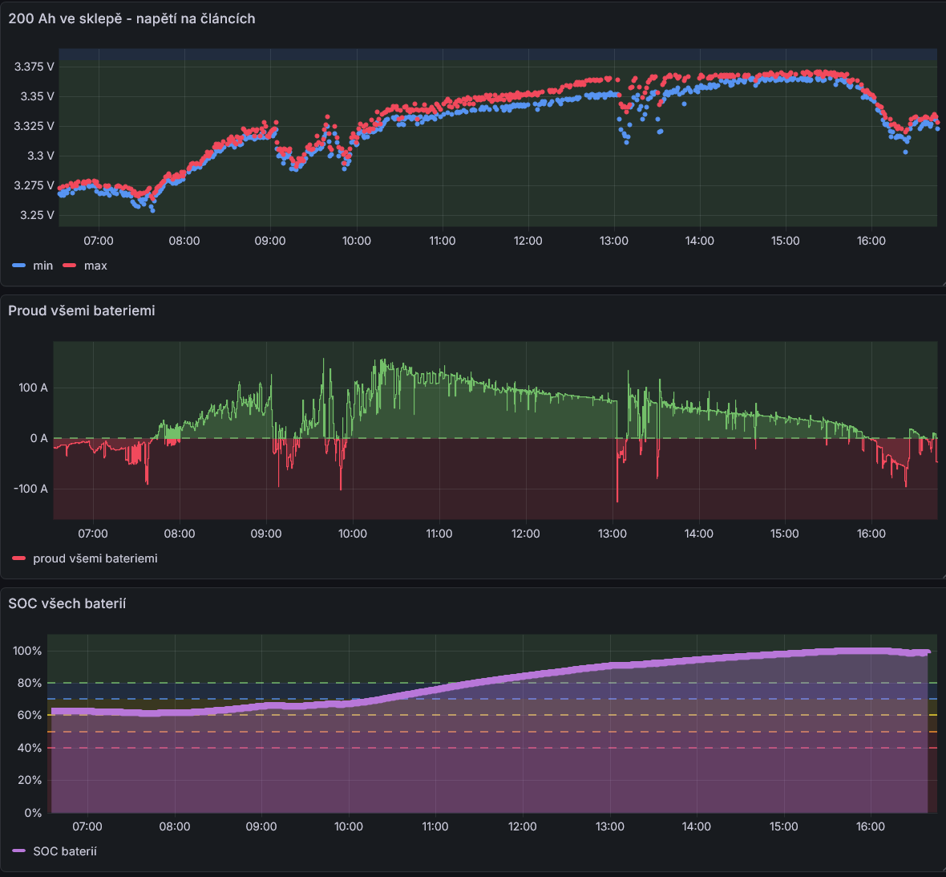946x877 pixels.
Task: Click the blue color swatch for min series
Action: click(19, 266)
